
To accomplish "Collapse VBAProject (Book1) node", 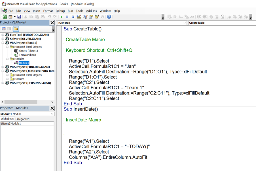I will pos(3,43).
